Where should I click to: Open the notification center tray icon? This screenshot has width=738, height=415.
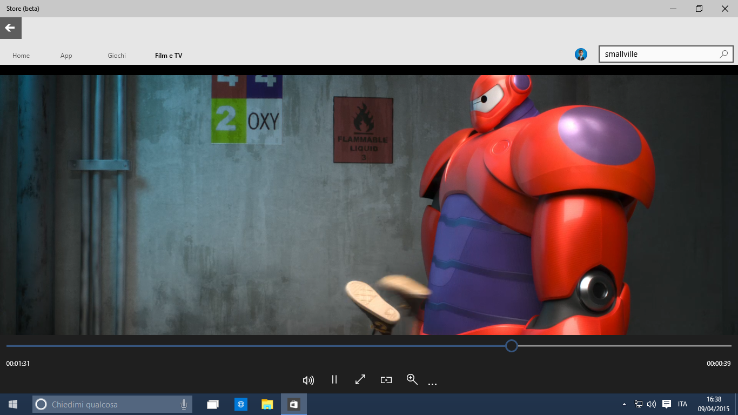pyautogui.click(x=667, y=404)
